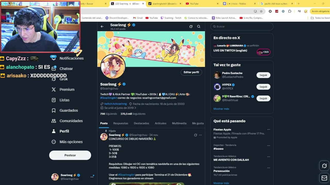The image size is (330, 185).
Task: Follow HYPEX using the Seguir button
Action: [263, 87]
